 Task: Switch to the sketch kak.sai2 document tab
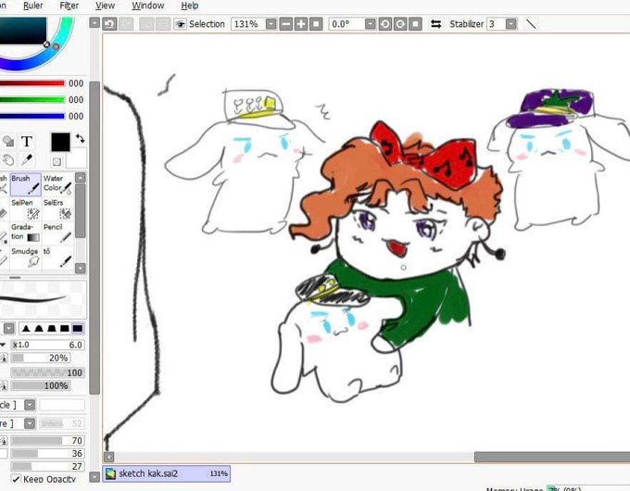[167, 473]
